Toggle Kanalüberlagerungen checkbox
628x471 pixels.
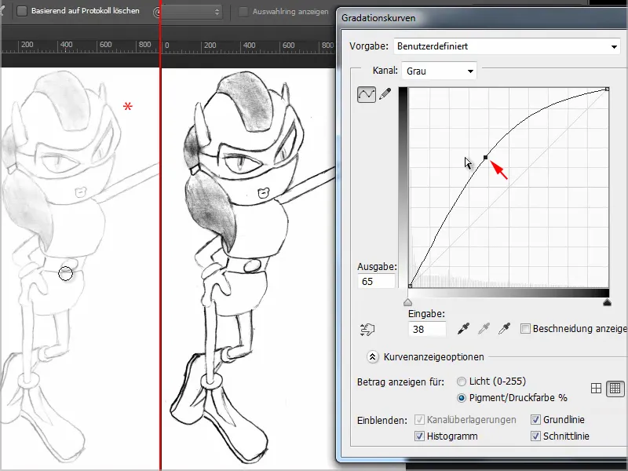point(419,420)
